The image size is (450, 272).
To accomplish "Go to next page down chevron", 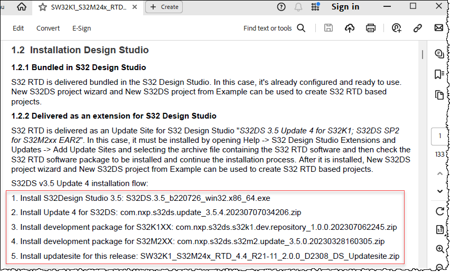I will tap(439, 190).
